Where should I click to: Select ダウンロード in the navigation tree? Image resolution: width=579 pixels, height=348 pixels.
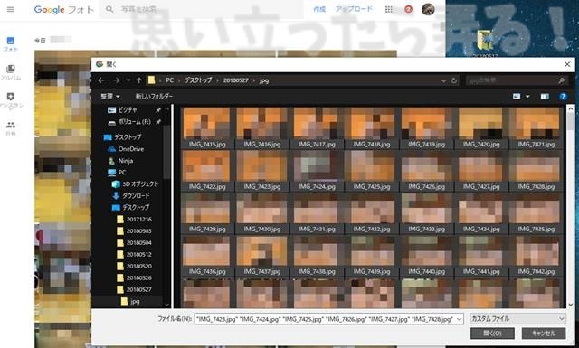[137, 195]
